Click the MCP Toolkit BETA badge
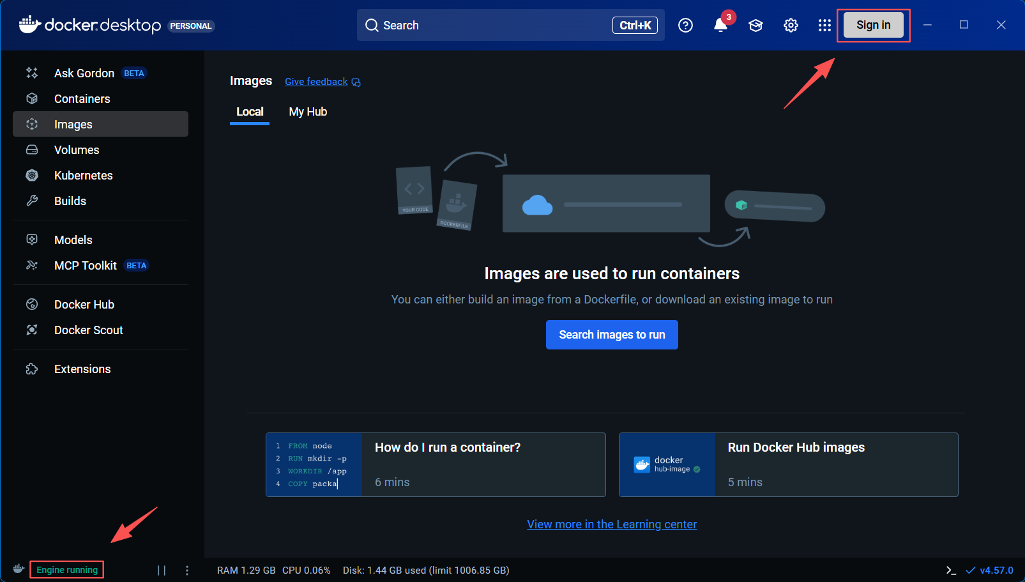Image resolution: width=1025 pixels, height=582 pixels. click(x=137, y=266)
